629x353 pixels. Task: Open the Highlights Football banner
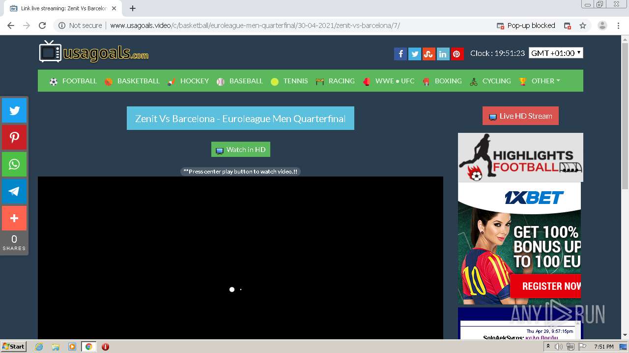pos(520,157)
